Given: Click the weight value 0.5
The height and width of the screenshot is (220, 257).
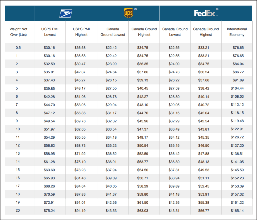Looking at the screenshot, I should tap(18, 48).
